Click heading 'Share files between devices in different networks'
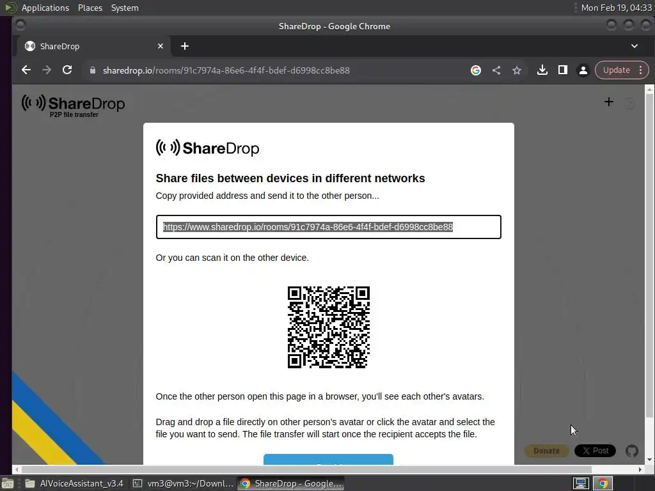This screenshot has width=655, height=491. pos(290,178)
